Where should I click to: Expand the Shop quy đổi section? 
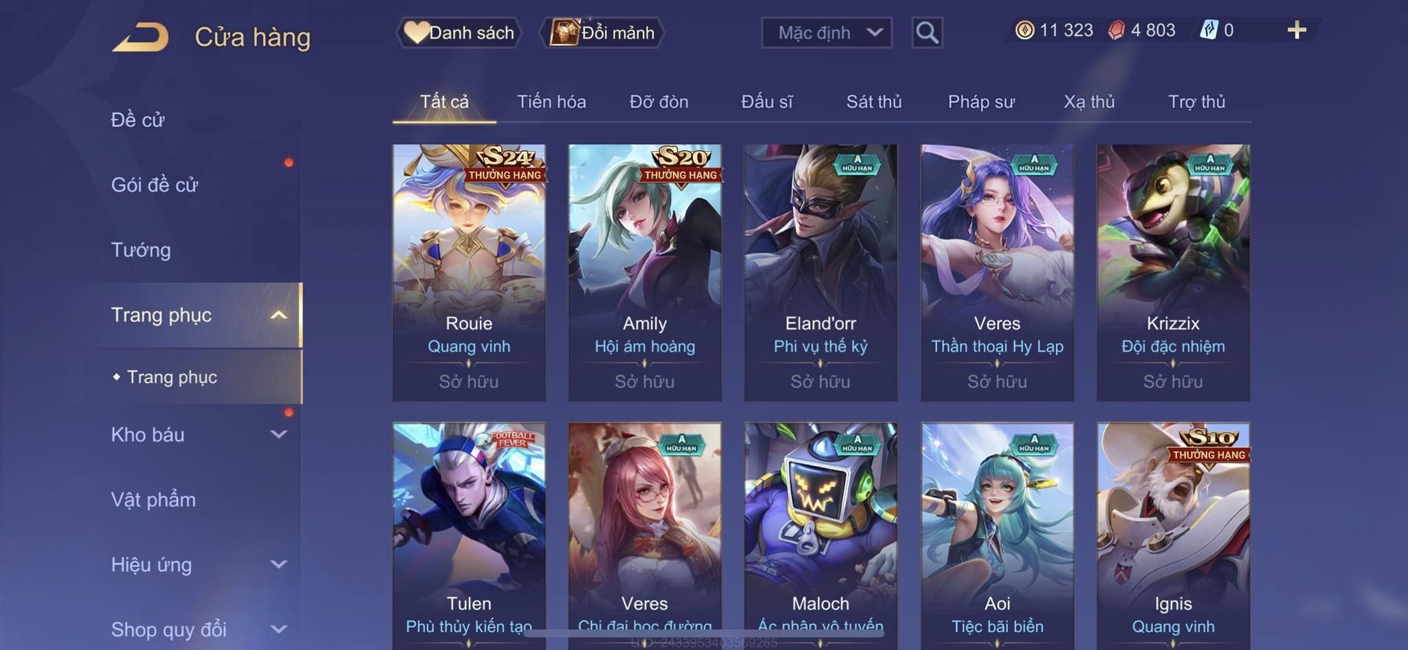(x=278, y=629)
